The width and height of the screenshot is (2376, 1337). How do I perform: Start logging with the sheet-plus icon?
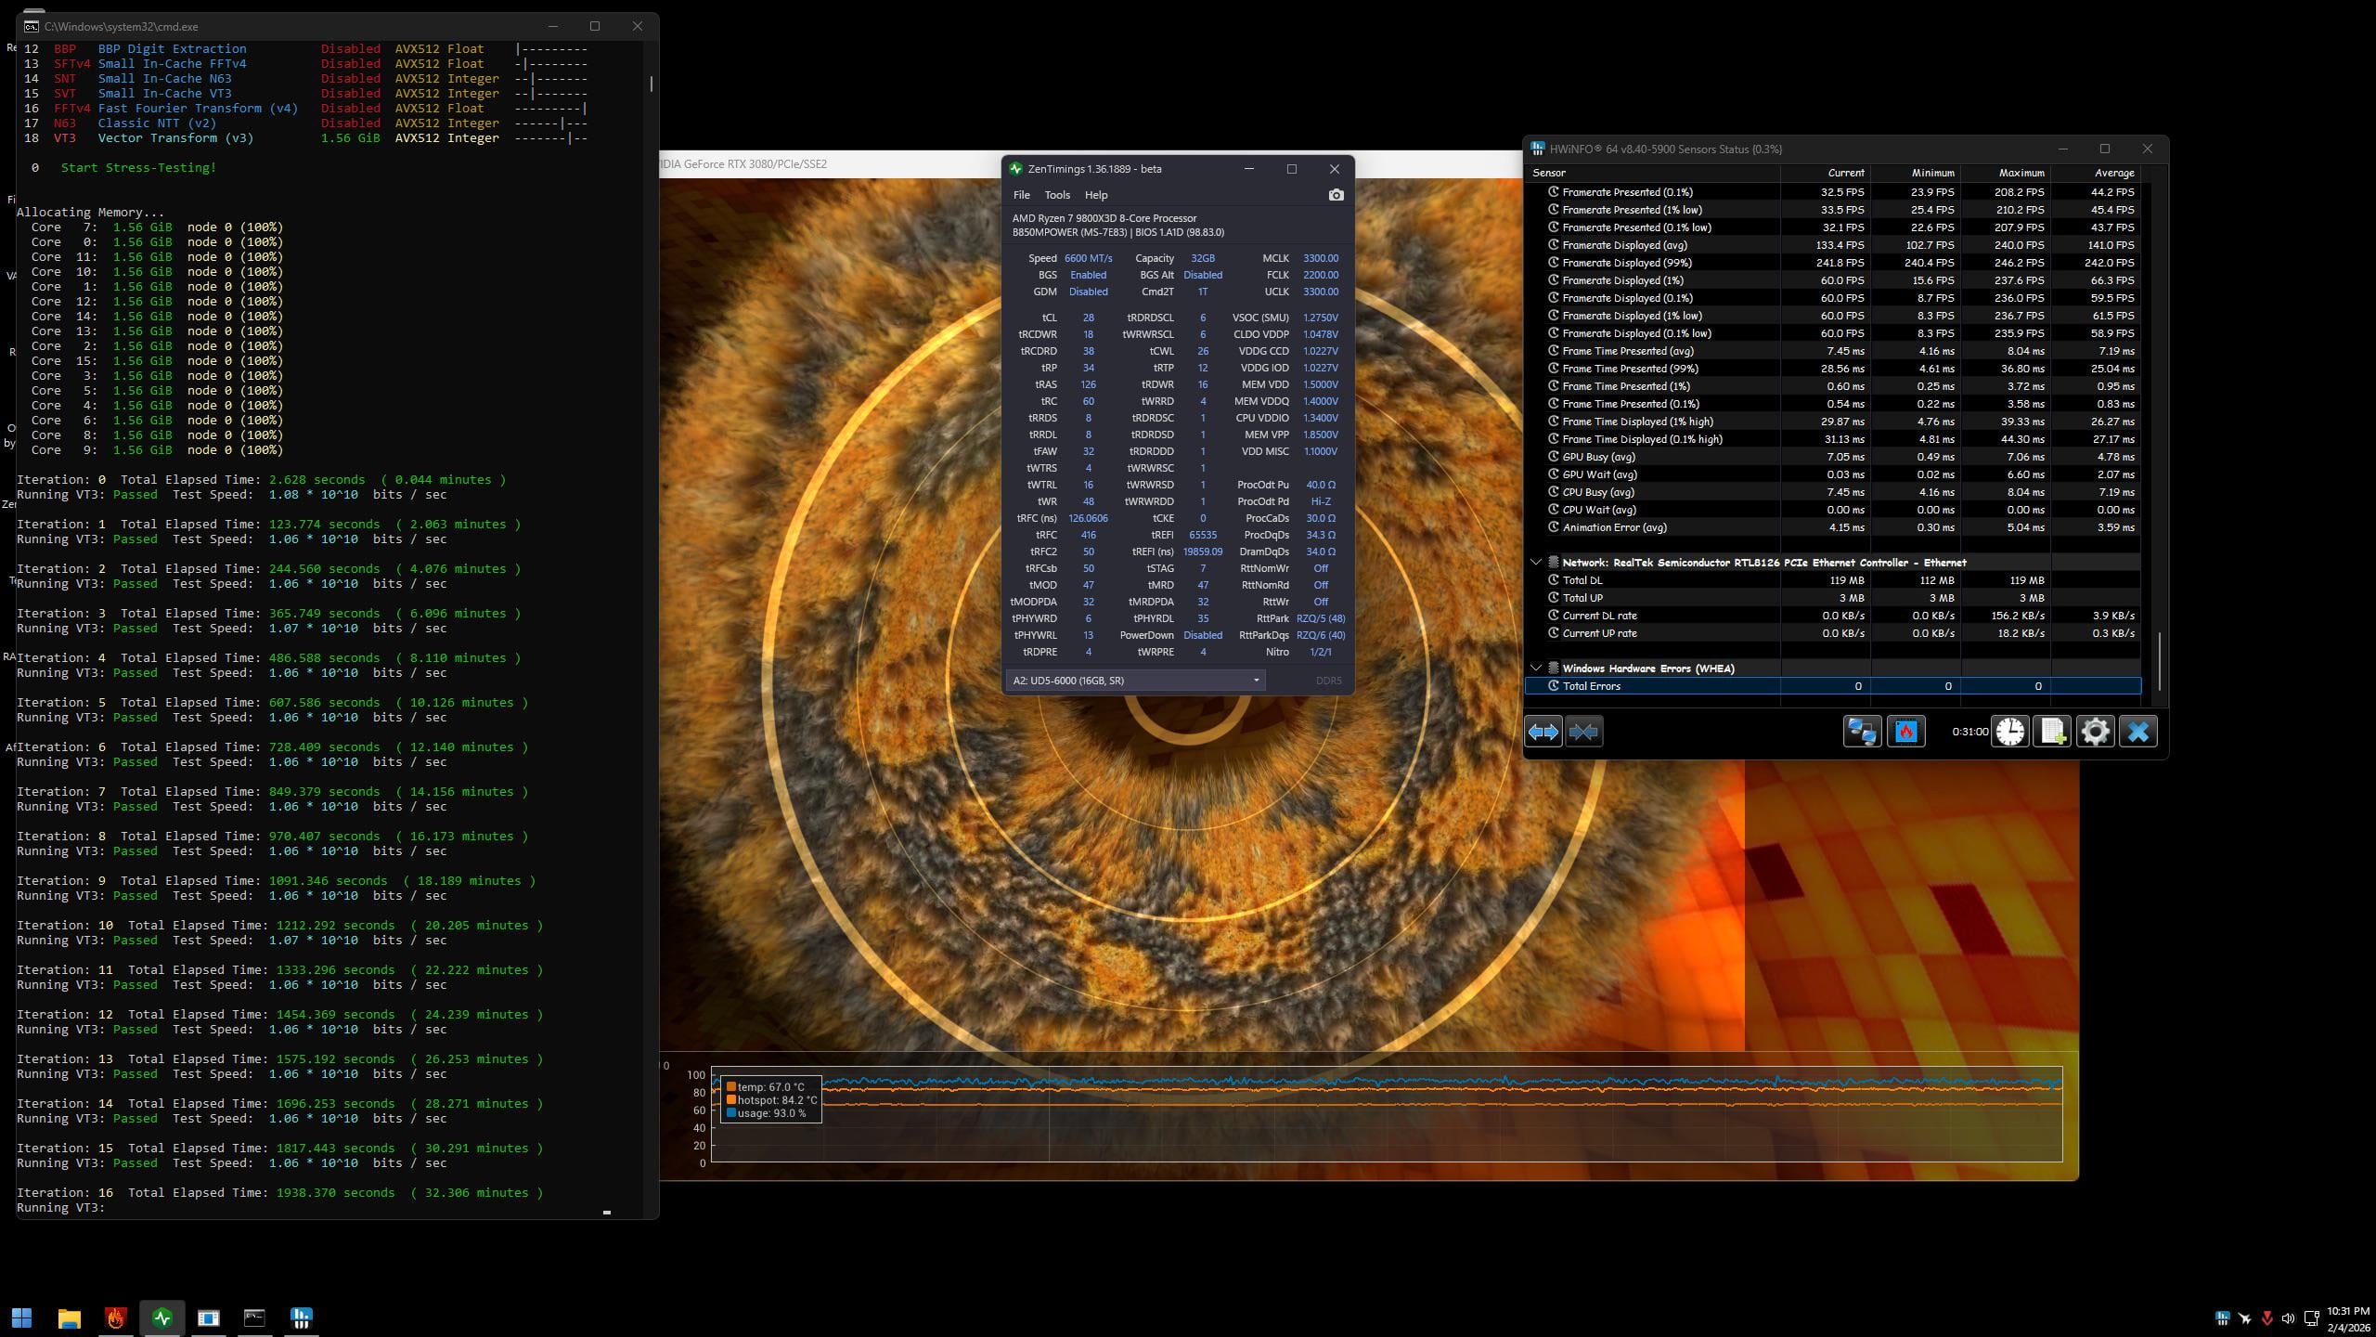point(2052,732)
